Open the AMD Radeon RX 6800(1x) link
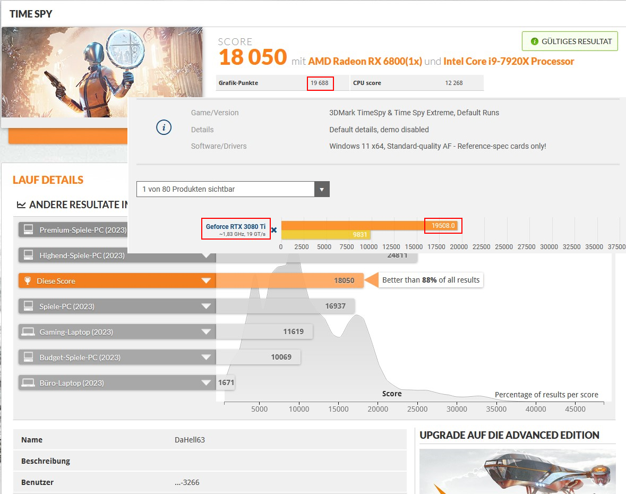The height and width of the screenshot is (494, 626). pos(365,61)
